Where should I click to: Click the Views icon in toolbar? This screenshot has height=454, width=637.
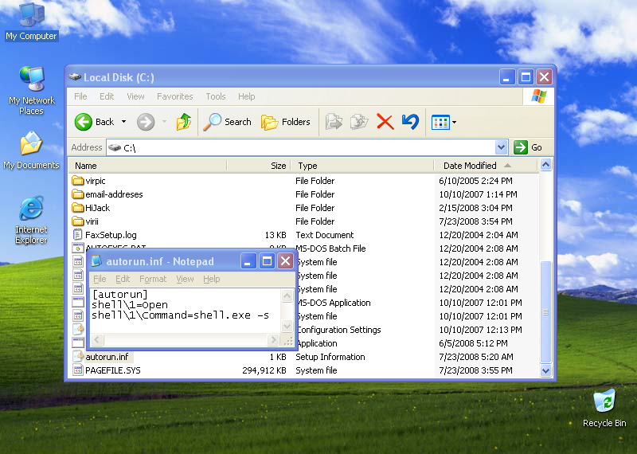click(x=440, y=122)
